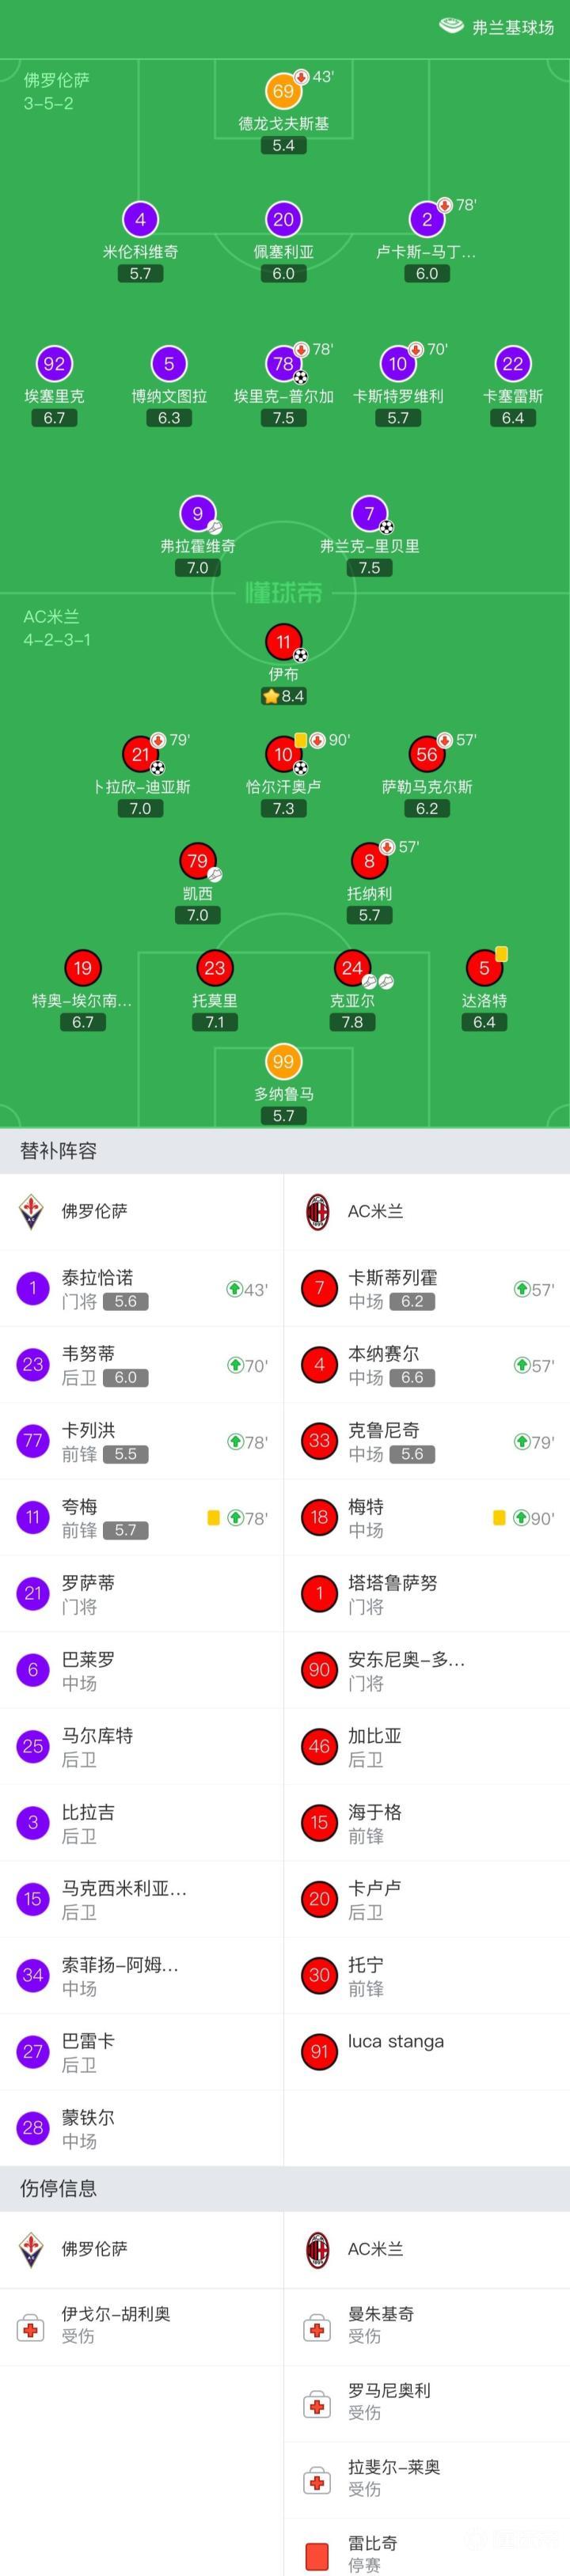Tap the 伤停信息 section header
The image size is (570, 2576).
(x=59, y=2188)
